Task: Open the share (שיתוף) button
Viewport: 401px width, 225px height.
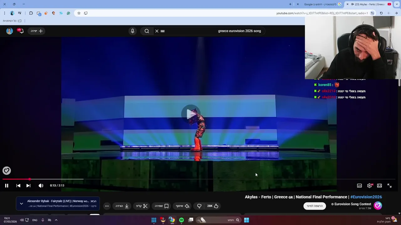Action: 182,206
